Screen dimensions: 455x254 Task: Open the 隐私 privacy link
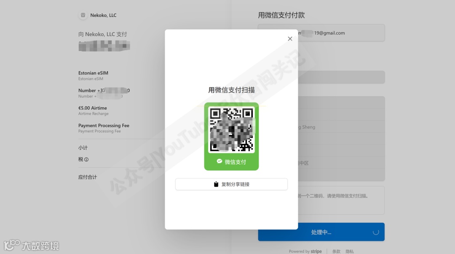pos(349,251)
